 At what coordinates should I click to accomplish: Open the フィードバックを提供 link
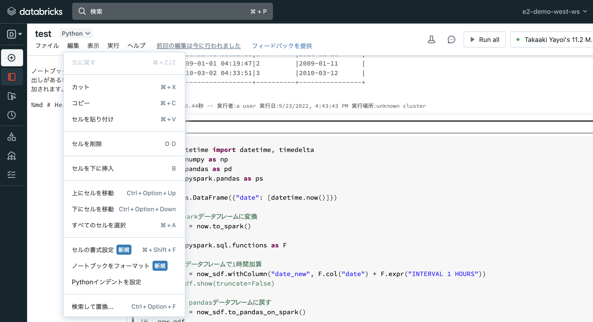click(282, 46)
